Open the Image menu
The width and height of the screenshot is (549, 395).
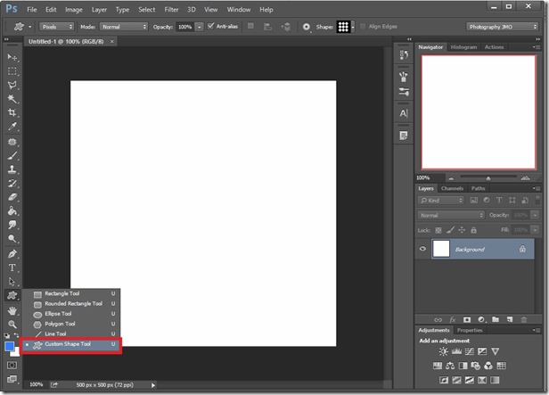pyautogui.click(x=73, y=10)
